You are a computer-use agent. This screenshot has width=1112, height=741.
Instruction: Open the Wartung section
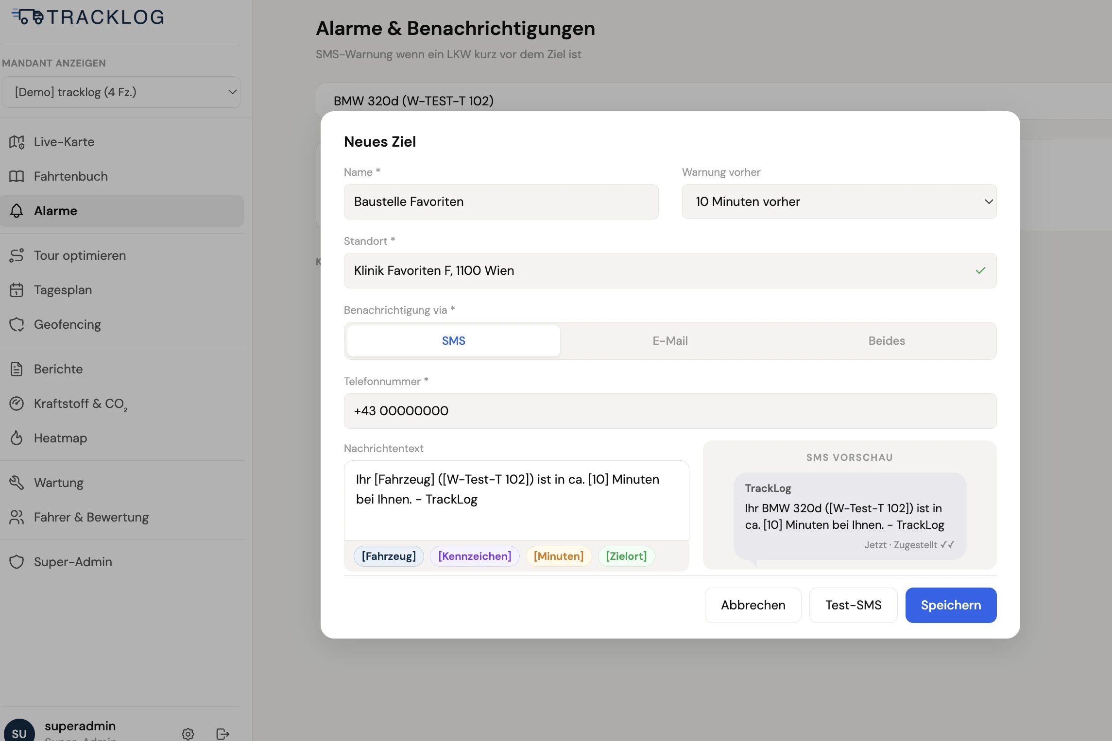[121, 483]
